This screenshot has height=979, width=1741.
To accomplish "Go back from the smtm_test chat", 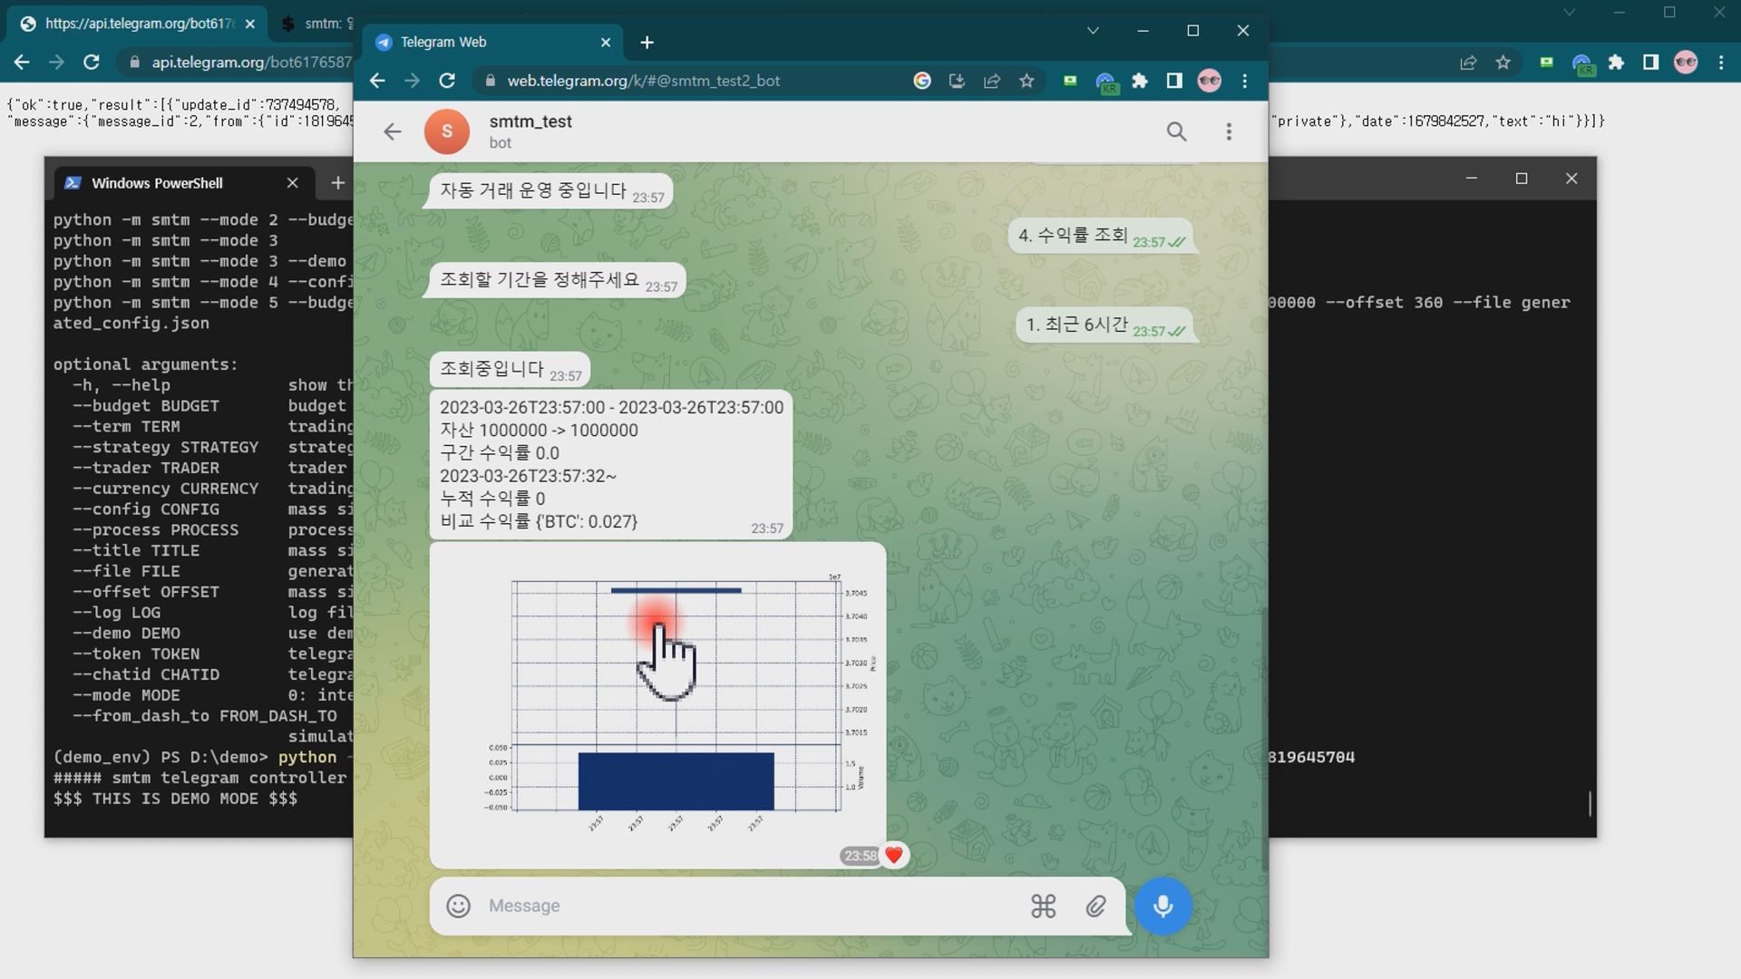I will 392,132.
